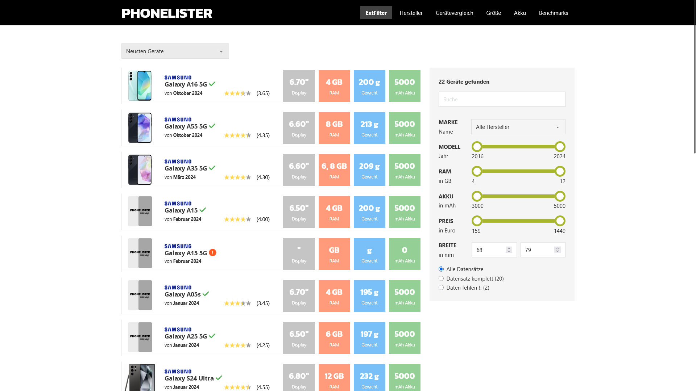
Task: Click the star rating of Galaxy A35 5G
Action: click(x=237, y=177)
